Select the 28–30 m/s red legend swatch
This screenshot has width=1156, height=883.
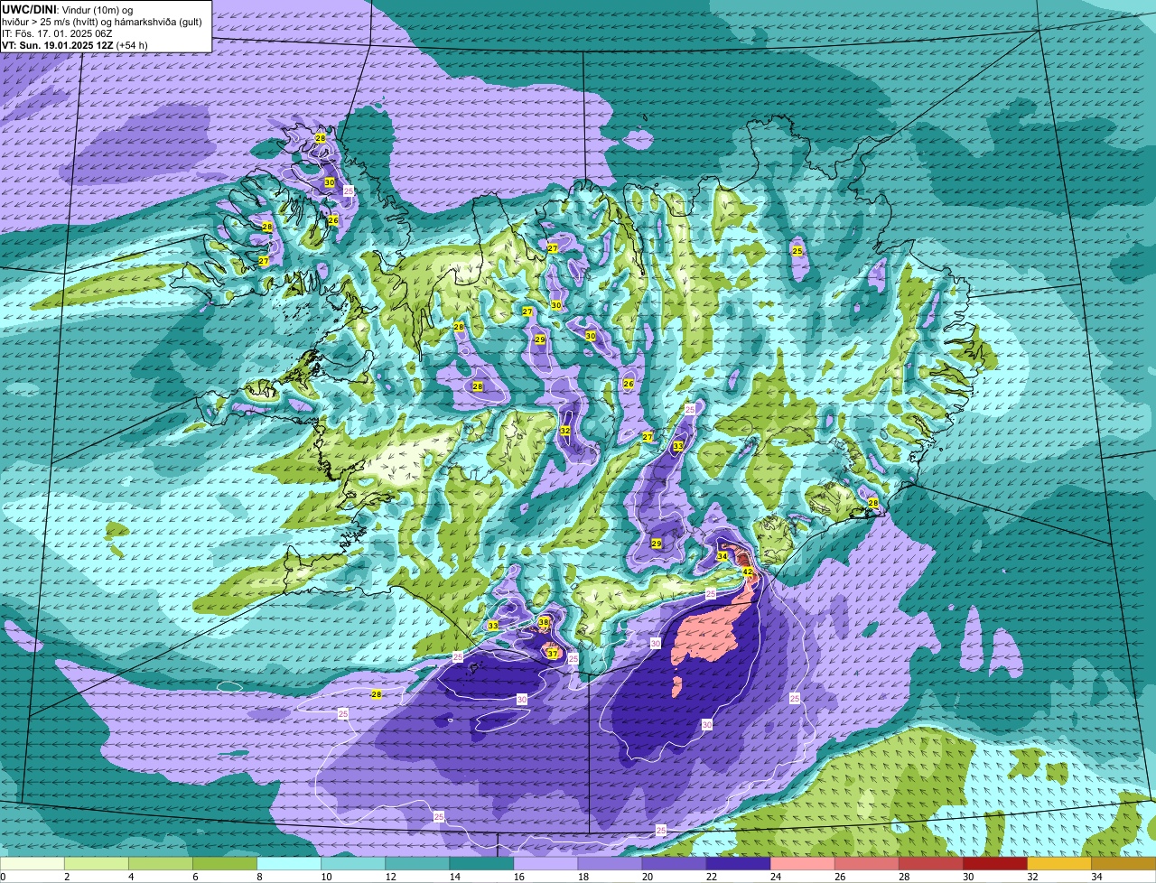pyautogui.click(x=931, y=863)
